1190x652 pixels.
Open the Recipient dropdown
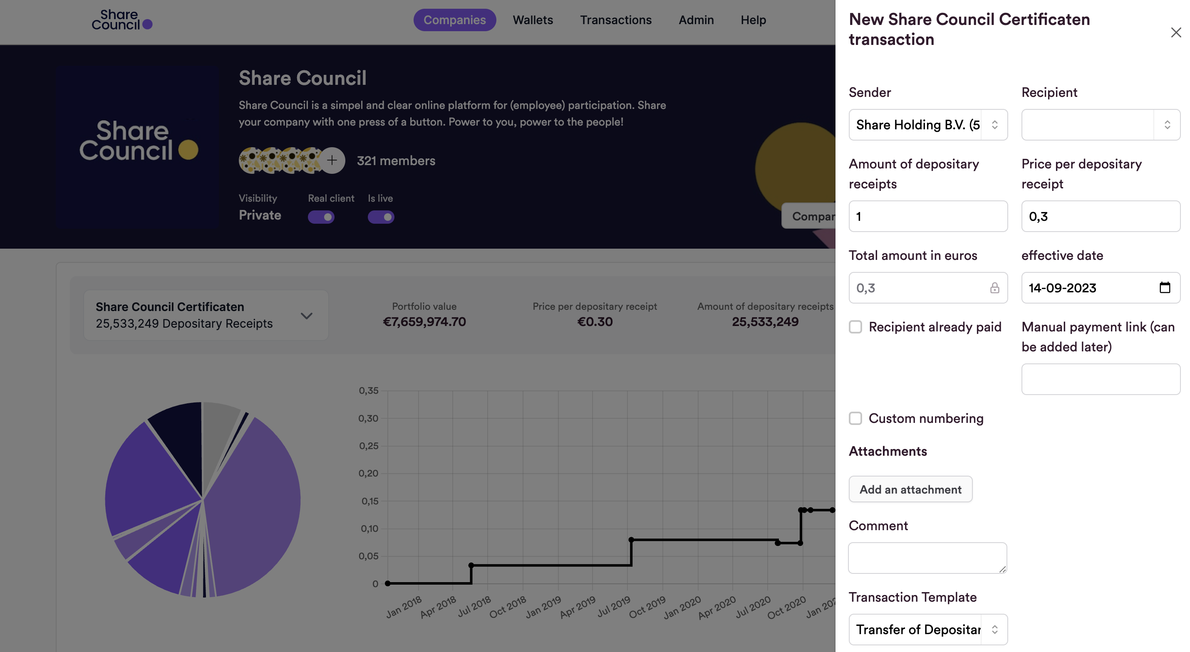tap(1101, 125)
